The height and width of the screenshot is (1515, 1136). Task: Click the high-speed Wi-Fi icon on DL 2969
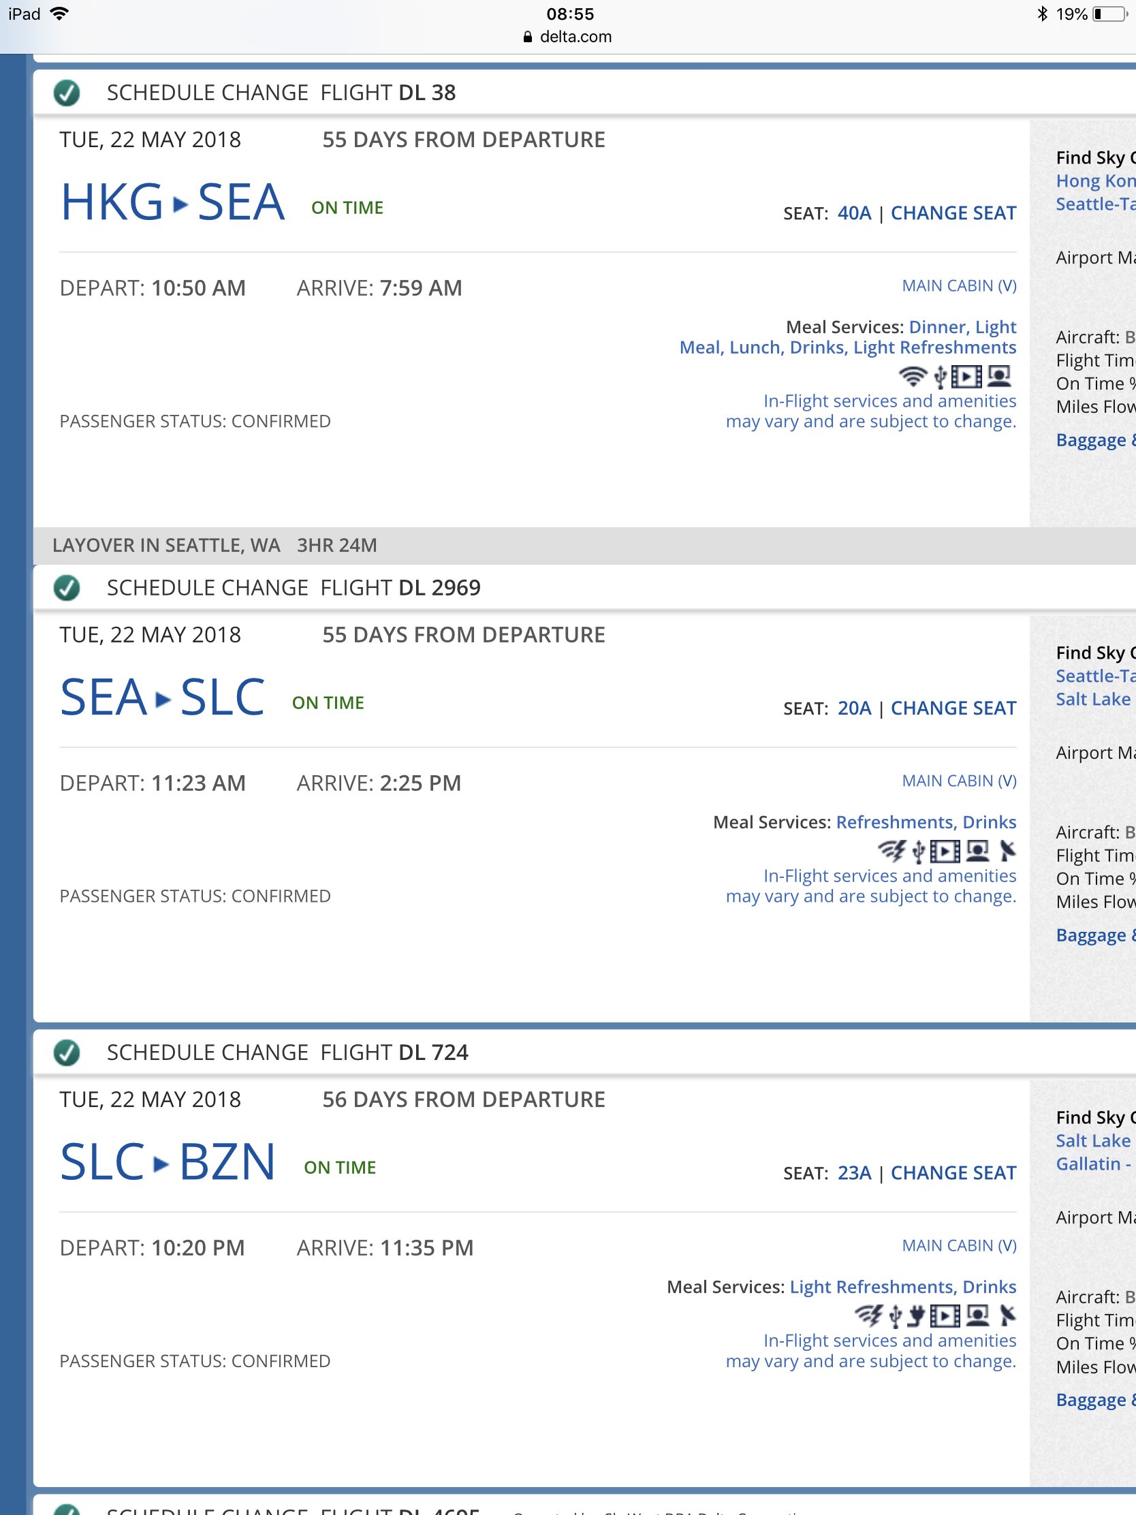[x=892, y=851]
